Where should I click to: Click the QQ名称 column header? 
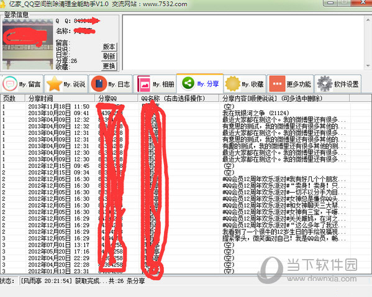[178, 98]
